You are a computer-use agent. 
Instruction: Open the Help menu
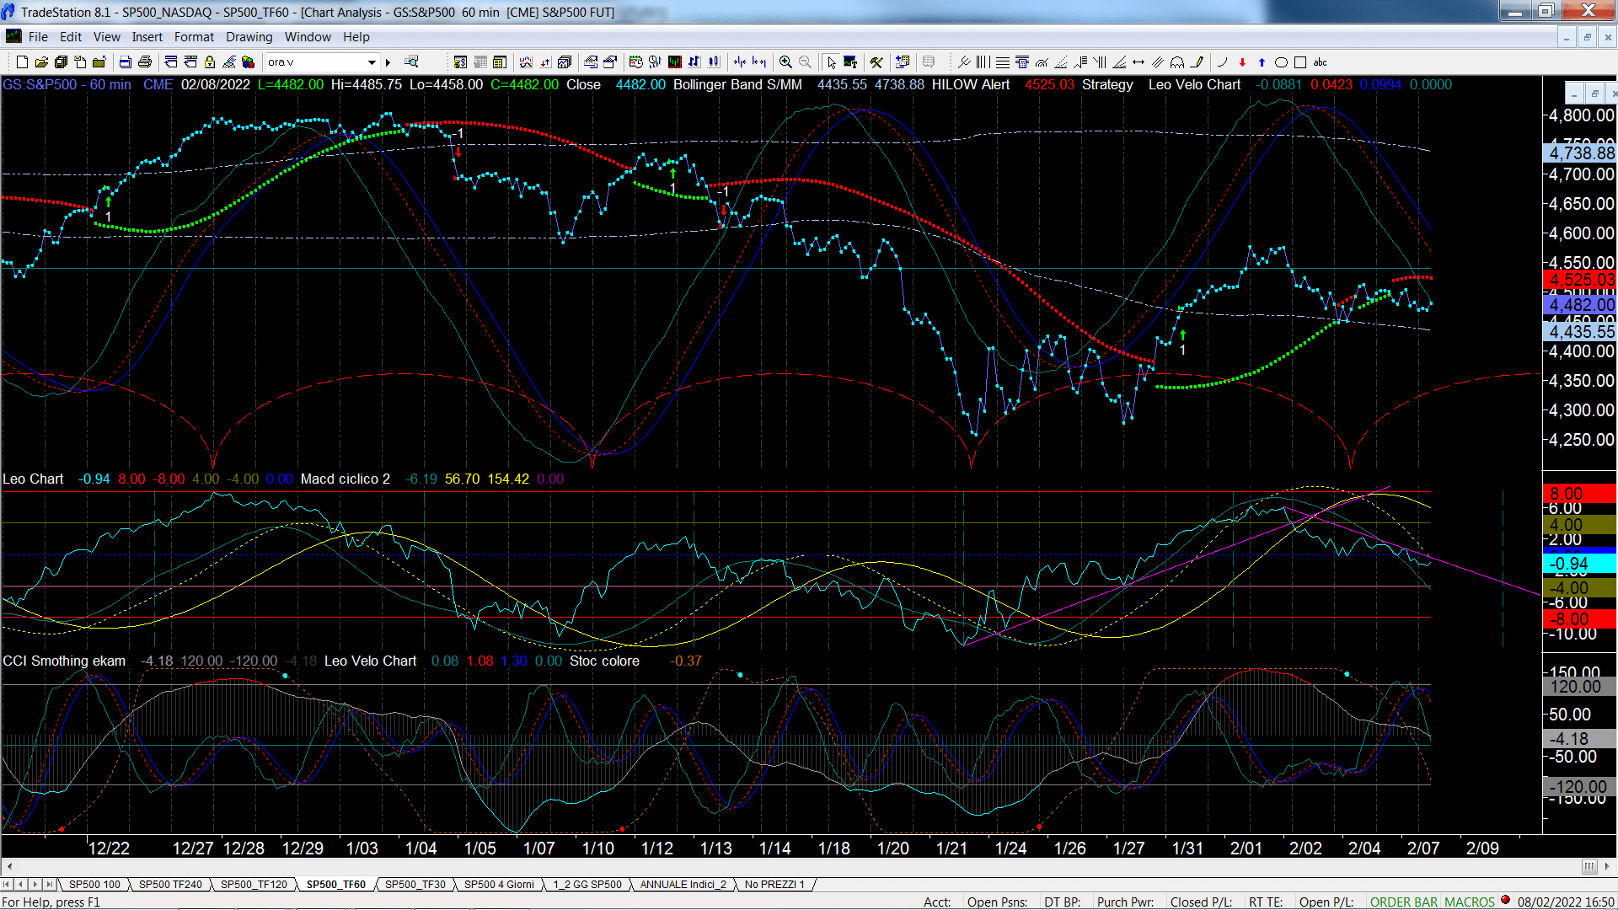(x=356, y=37)
